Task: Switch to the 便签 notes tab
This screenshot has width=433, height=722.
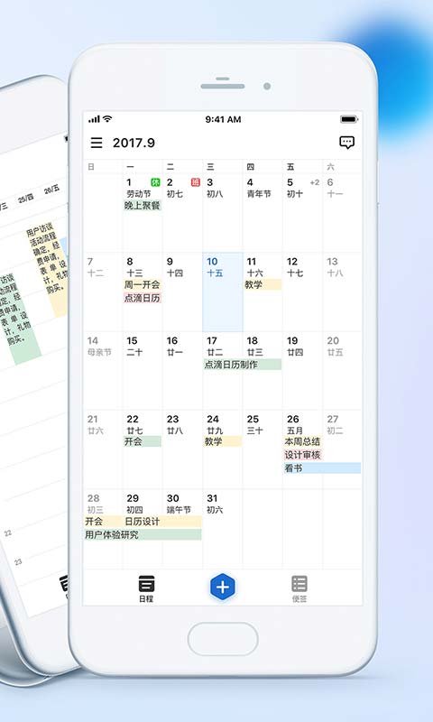Action: [299, 588]
